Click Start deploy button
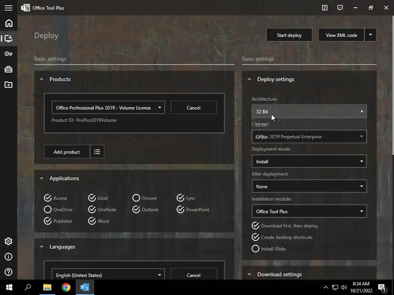The height and width of the screenshot is (295, 394). [x=289, y=35]
